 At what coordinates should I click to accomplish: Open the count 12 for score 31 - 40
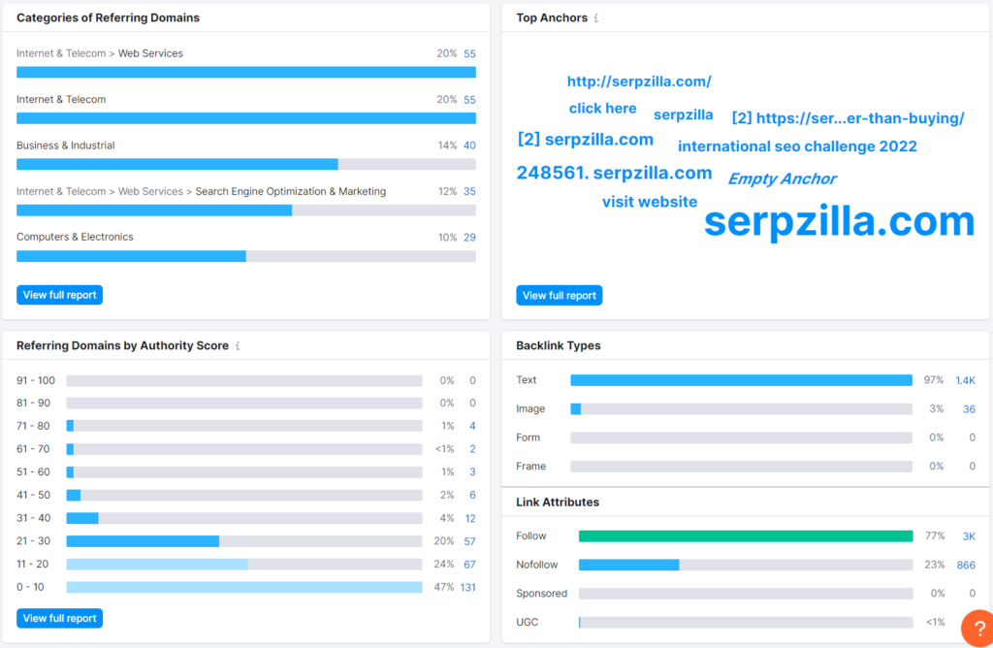pyautogui.click(x=470, y=518)
